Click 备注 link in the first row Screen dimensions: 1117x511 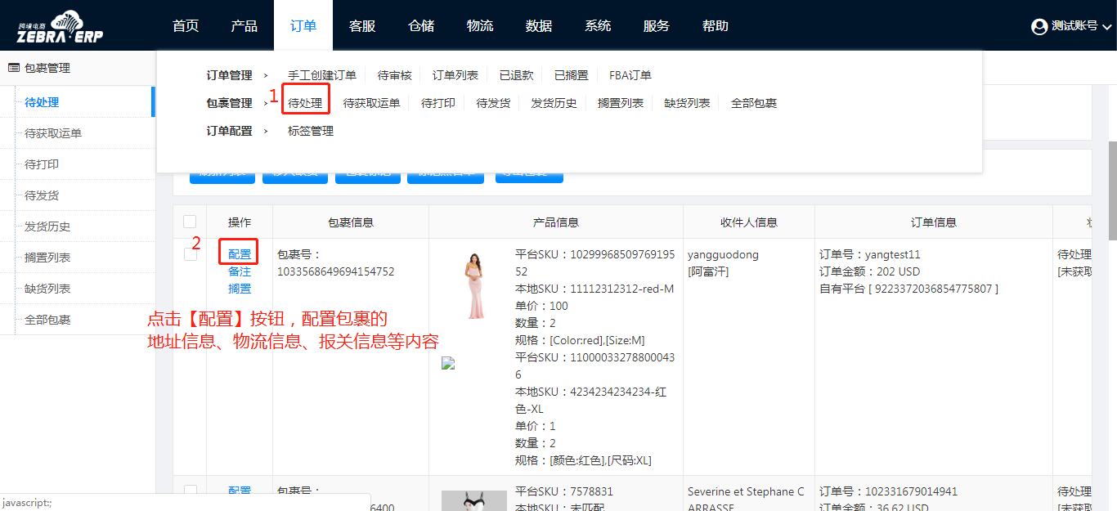[240, 271]
